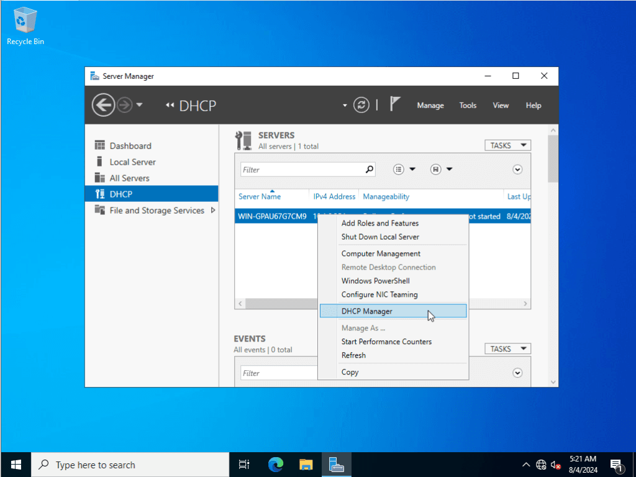Select DHCP Manager from context menu

coord(367,311)
